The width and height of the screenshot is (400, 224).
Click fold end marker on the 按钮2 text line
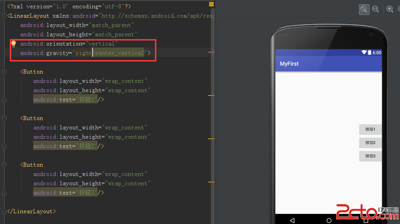coord(4,146)
